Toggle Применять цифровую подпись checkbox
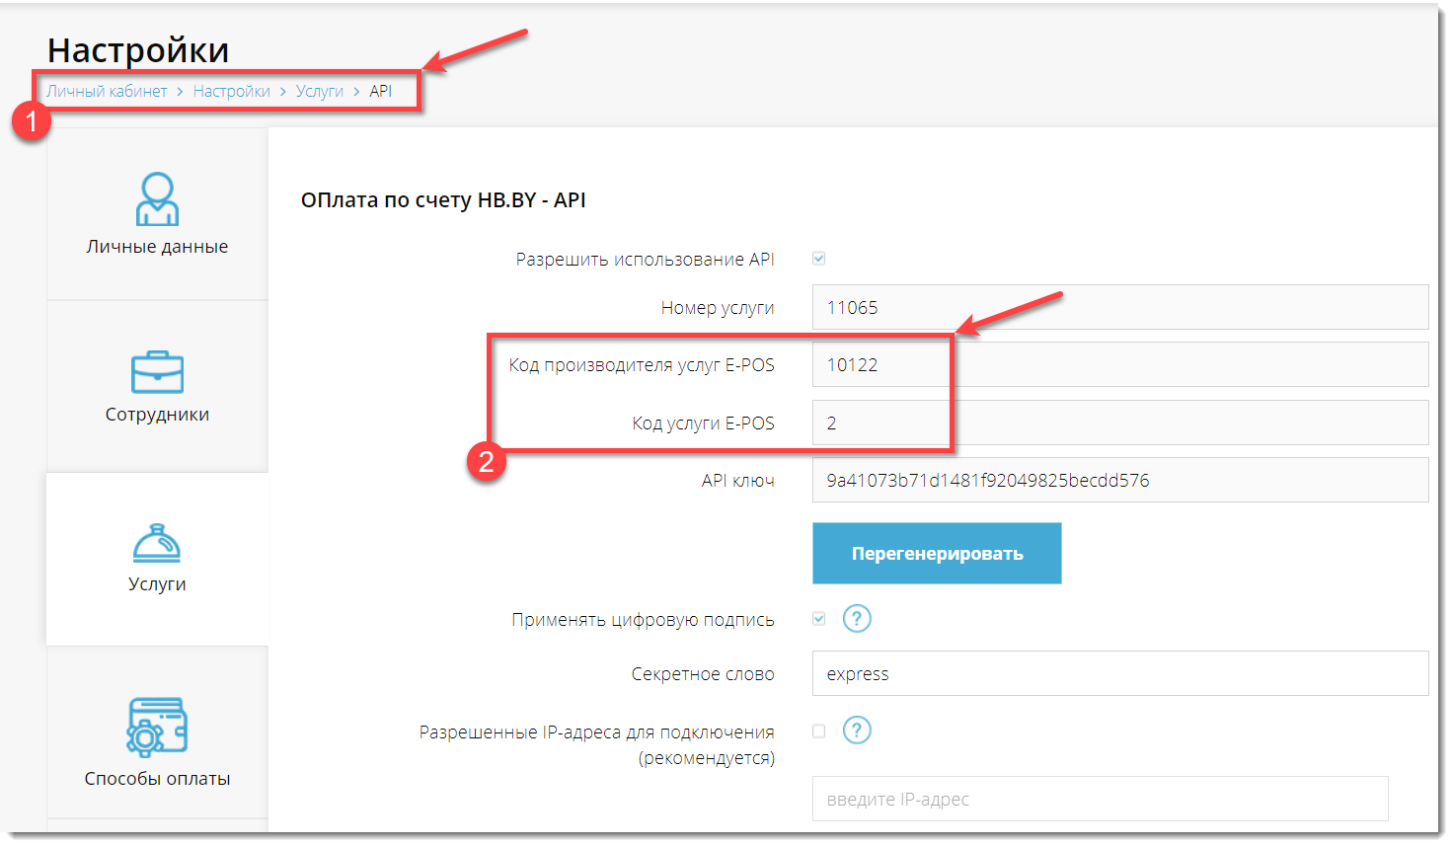Image resolution: width=1453 pixels, height=847 pixels. pos(818,619)
